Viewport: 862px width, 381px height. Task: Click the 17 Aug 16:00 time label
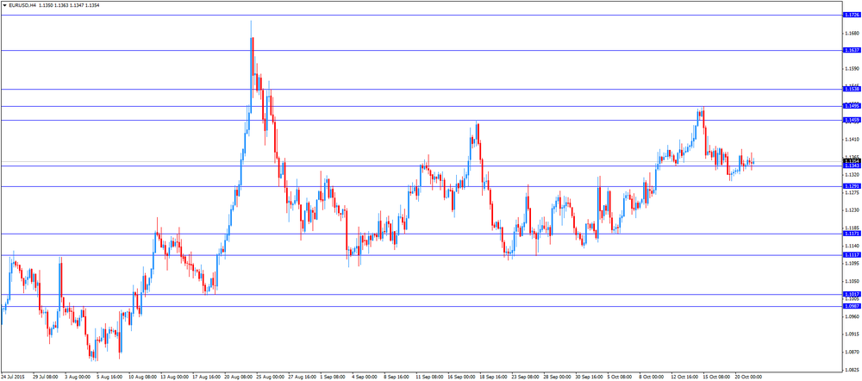click(205, 378)
